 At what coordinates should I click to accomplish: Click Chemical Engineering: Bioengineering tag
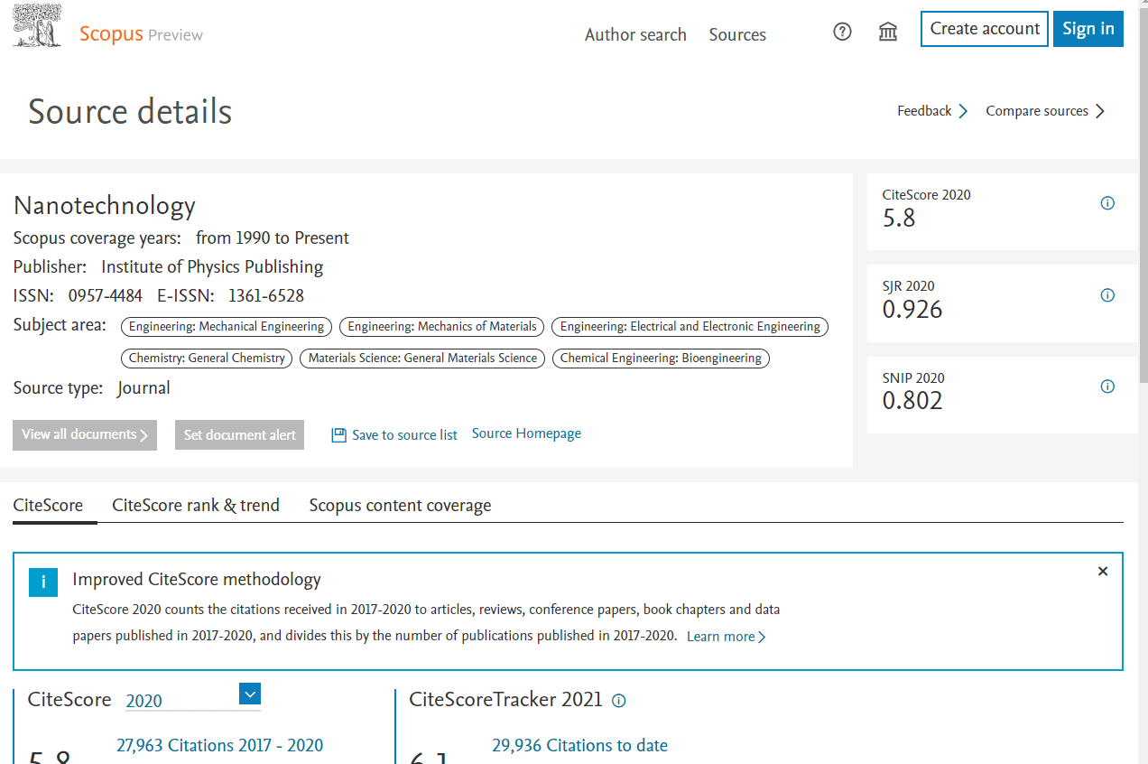coord(661,359)
